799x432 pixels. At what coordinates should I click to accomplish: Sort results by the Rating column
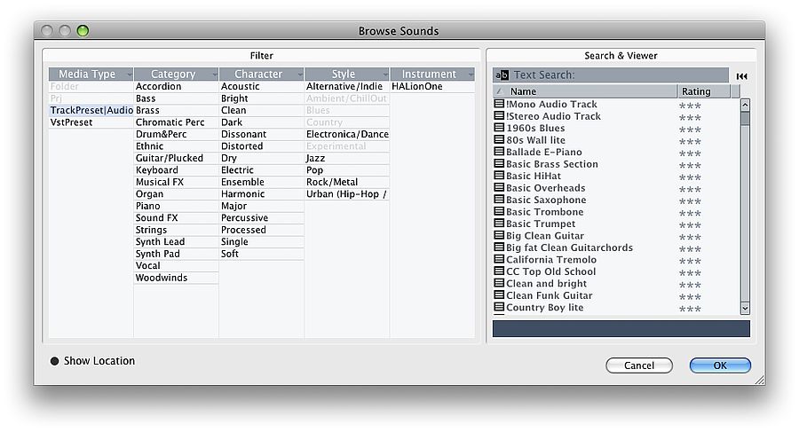coord(696,91)
